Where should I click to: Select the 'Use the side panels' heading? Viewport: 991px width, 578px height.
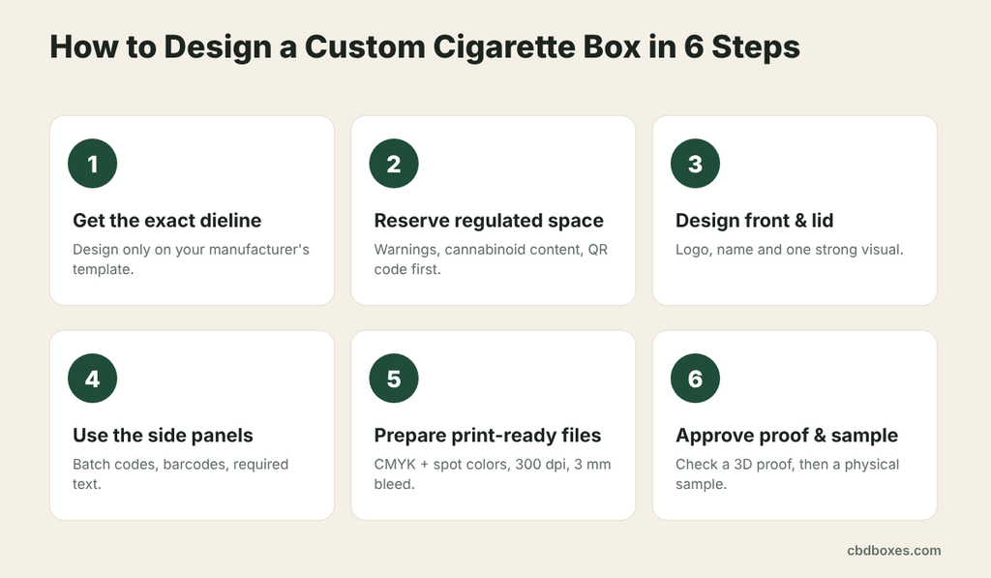pos(163,435)
